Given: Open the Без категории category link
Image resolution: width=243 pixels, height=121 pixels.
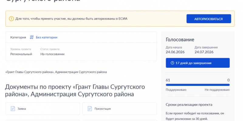Looking at the screenshot, I should [x=46, y=37].
